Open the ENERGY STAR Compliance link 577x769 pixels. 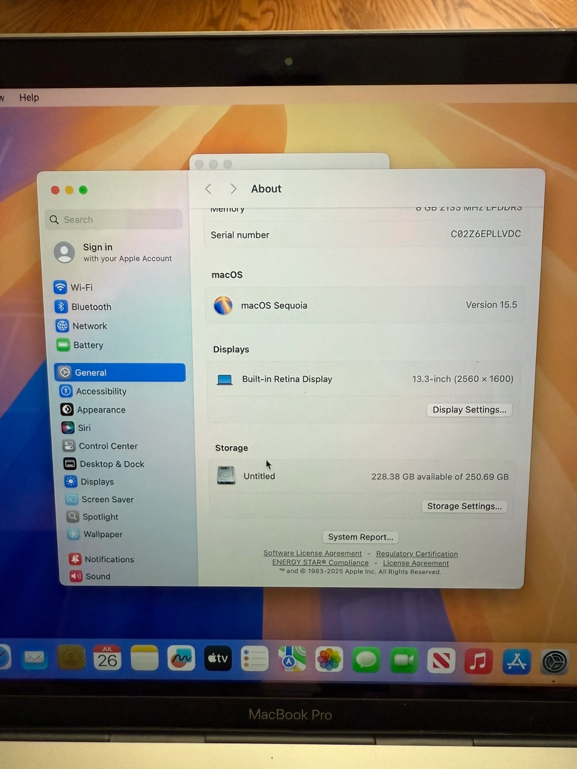point(321,562)
